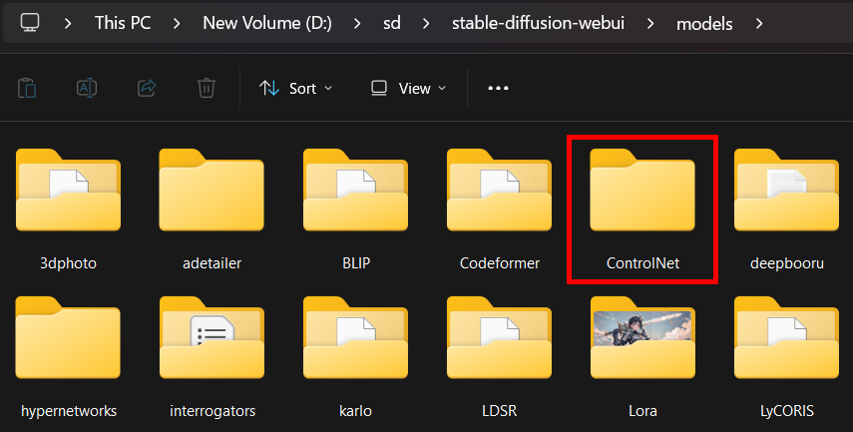Click the Share icon in toolbar
Viewport: 853px width, 432px height.
click(x=147, y=88)
